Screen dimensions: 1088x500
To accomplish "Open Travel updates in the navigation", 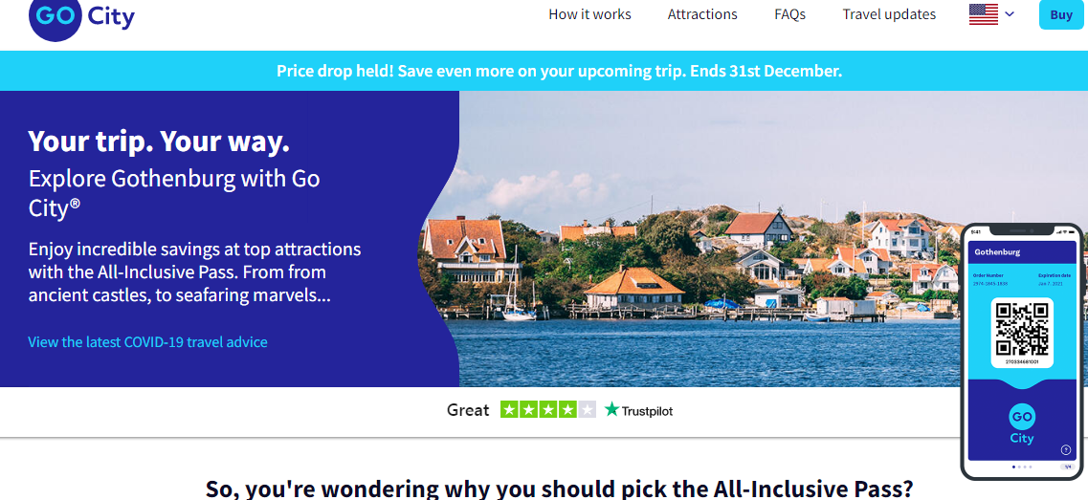I will tap(889, 14).
